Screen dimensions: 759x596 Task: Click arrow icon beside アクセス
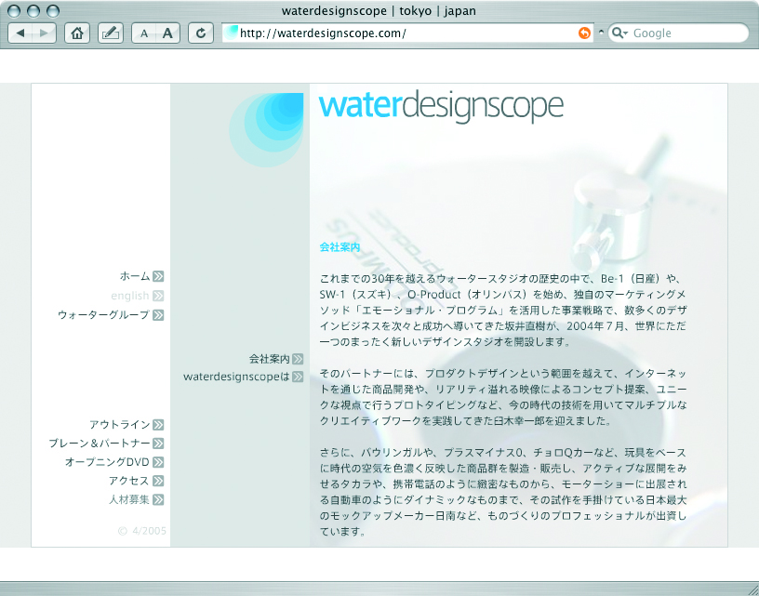pyautogui.click(x=158, y=481)
